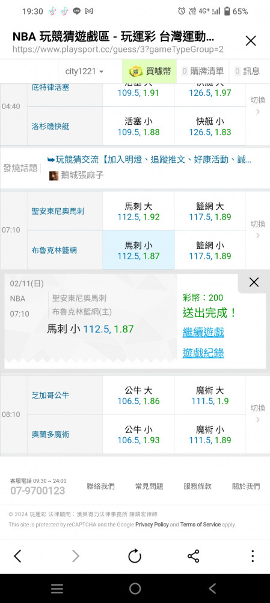The width and height of the screenshot is (270, 603).
Task: Select 魔術 大 111.5, 1.9 bet
Action: coord(210,396)
